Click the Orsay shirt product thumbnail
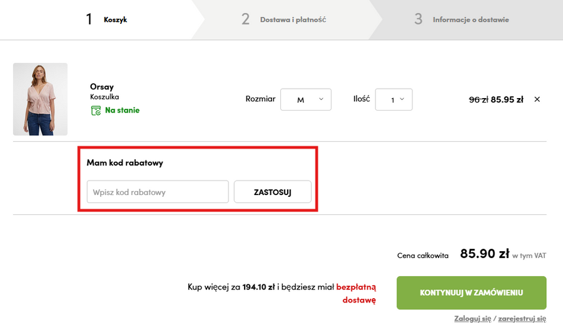Image resolution: width=563 pixels, height=330 pixels. pyautogui.click(x=40, y=99)
